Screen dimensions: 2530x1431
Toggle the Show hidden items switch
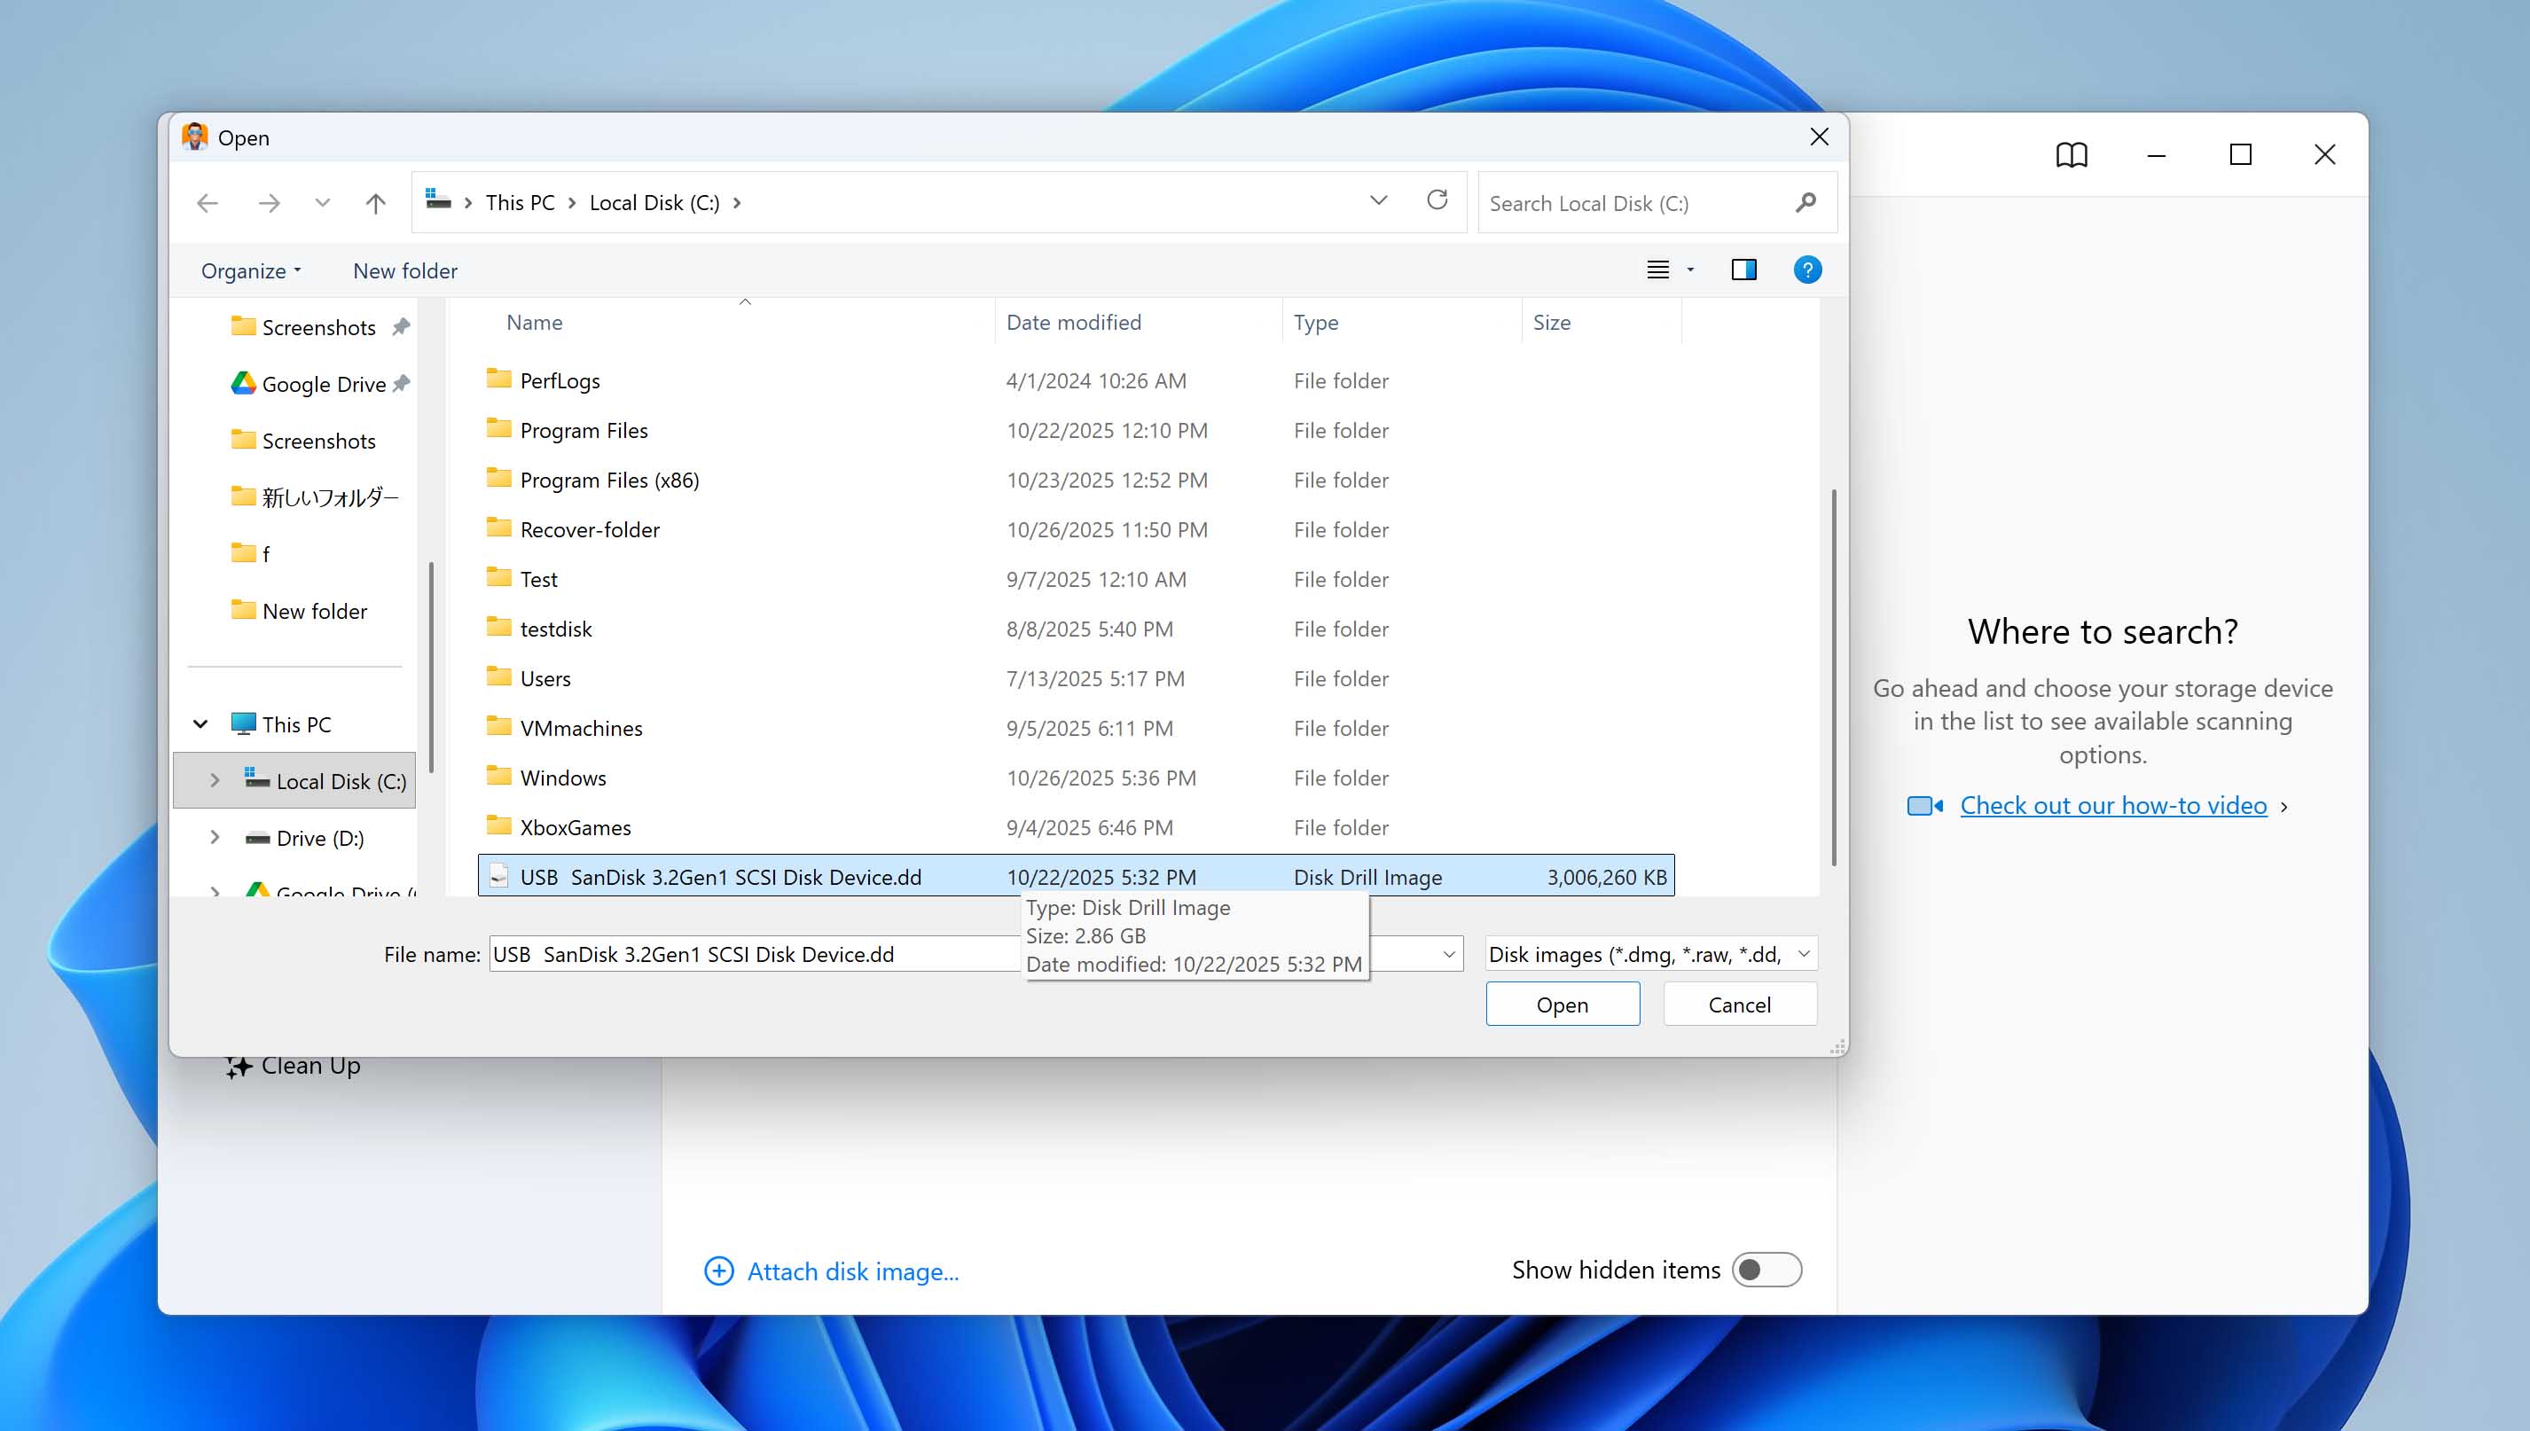(x=1766, y=1269)
